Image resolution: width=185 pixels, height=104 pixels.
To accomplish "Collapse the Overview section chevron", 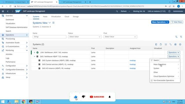I will pos(27,16).
